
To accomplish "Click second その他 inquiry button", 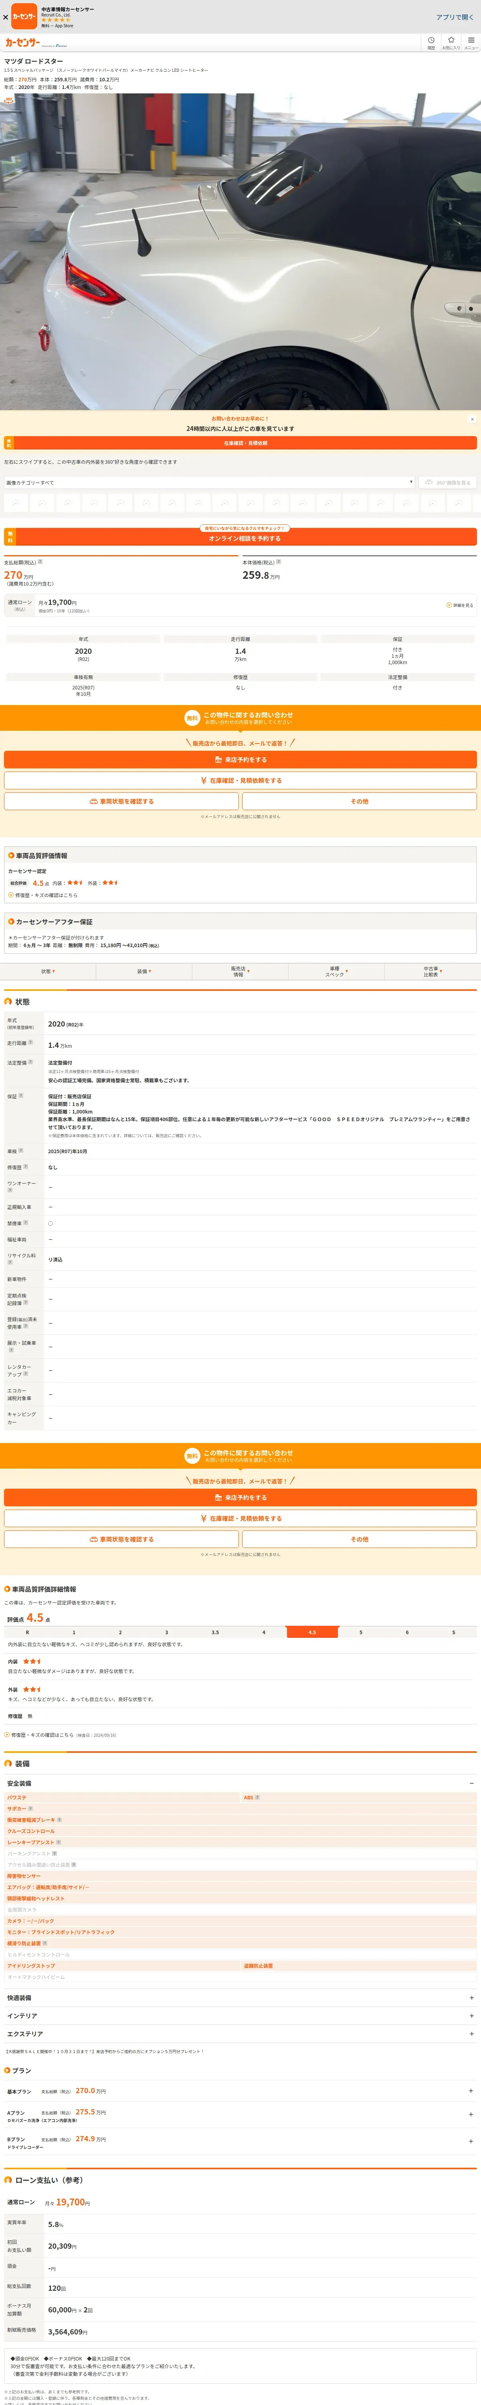I will [x=360, y=1539].
